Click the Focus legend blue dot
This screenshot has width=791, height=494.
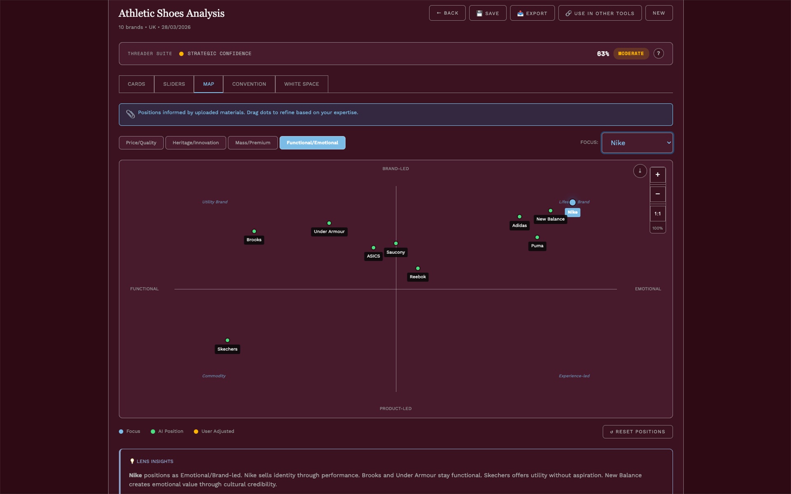pos(121,432)
